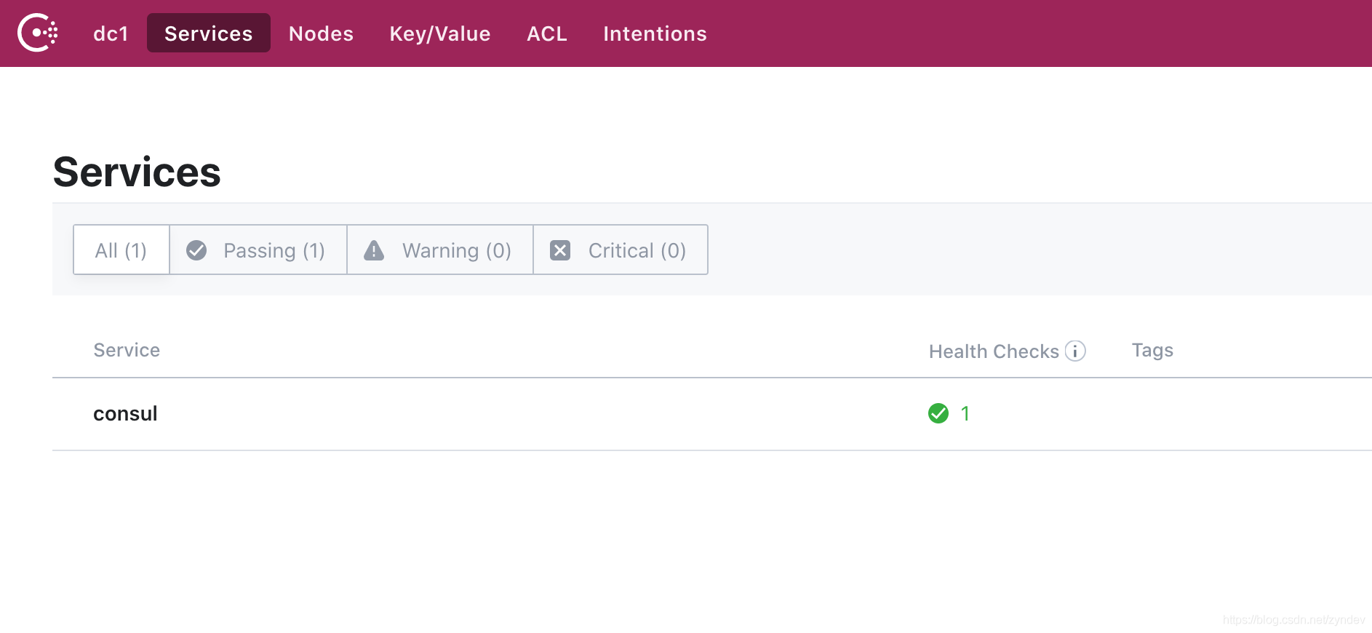Go to the Nodes tab

pyautogui.click(x=321, y=33)
